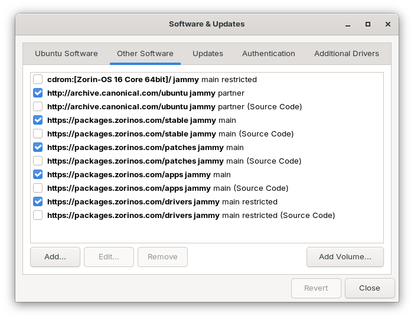The image size is (414, 319).
Task: Enable zorinos stable Source Code checkbox
Action: click(x=38, y=134)
